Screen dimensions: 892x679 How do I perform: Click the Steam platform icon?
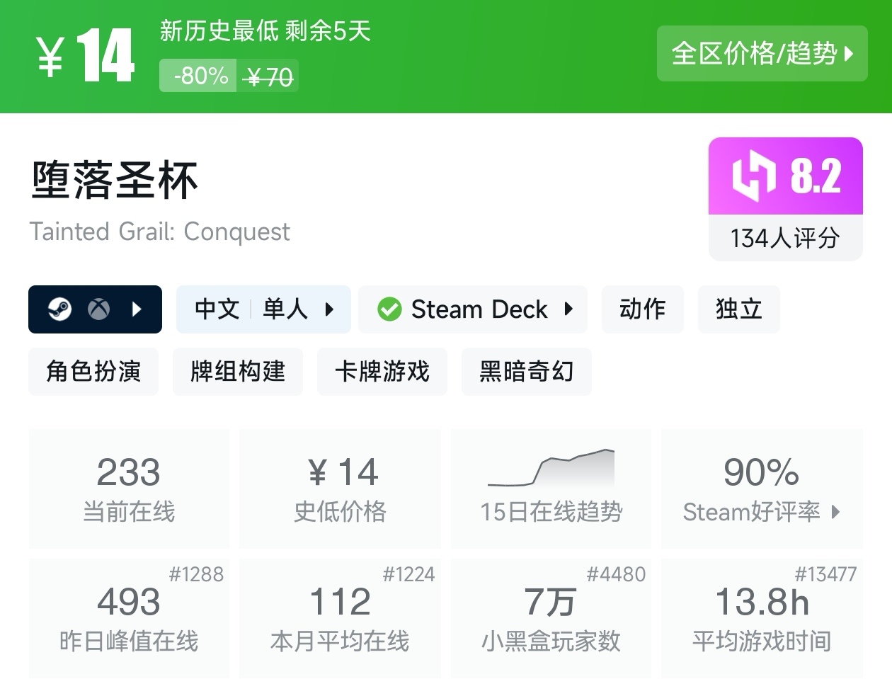[x=59, y=309]
